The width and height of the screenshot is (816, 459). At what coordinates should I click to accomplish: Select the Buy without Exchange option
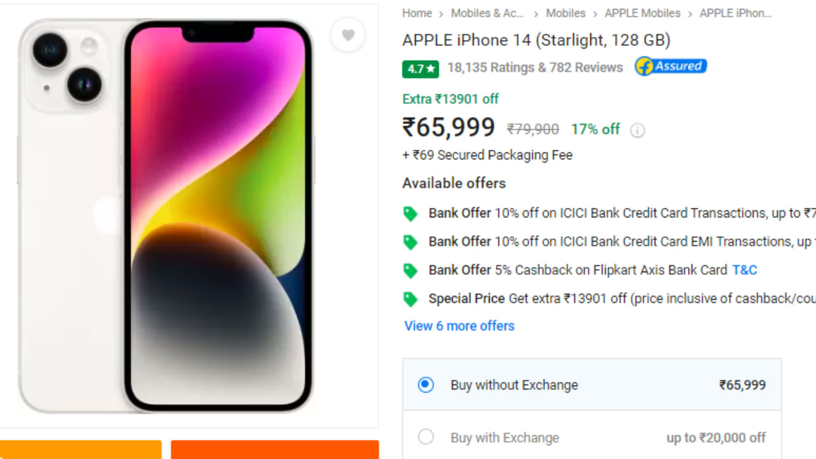[x=426, y=385]
